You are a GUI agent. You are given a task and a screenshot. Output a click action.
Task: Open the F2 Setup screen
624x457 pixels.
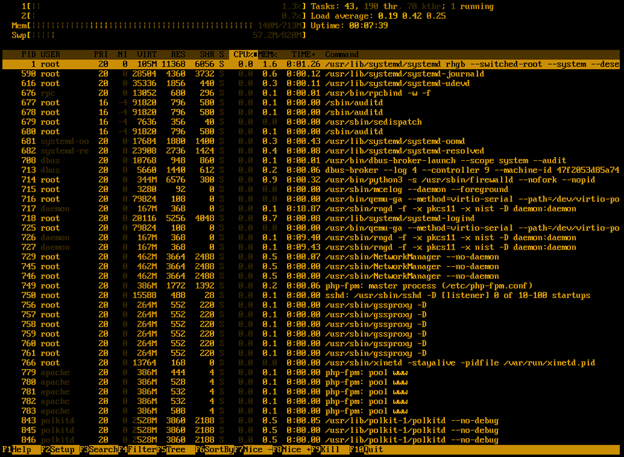[x=57, y=450]
